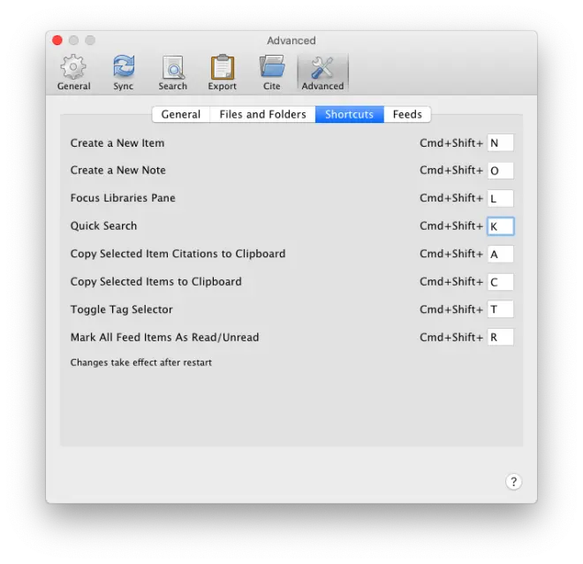Click the Copy Selected Item Citations shortcut field
Image resolution: width=583 pixels, height=564 pixels.
501,254
